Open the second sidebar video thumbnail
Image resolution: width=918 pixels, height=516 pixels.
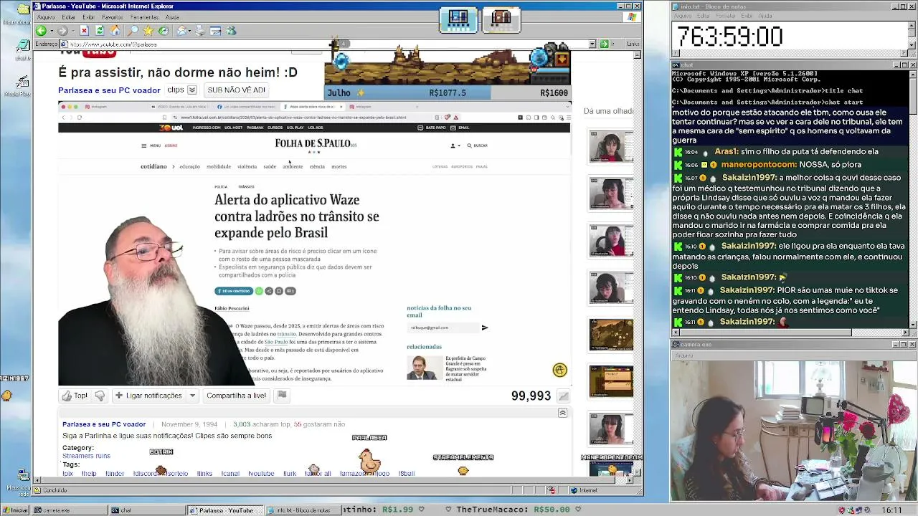[611, 193]
